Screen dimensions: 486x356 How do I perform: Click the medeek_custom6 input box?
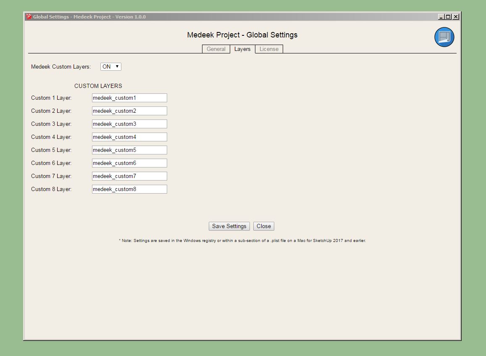[x=129, y=163]
